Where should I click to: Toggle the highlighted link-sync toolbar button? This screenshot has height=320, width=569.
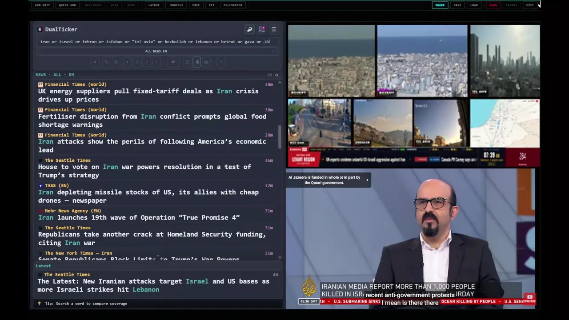(197, 62)
